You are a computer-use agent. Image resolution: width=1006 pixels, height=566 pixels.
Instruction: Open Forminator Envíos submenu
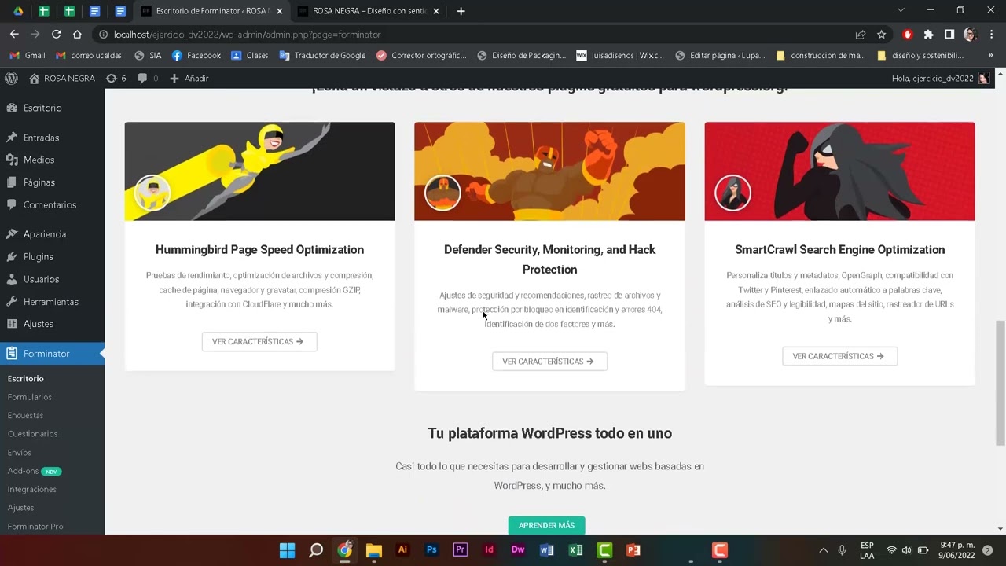click(x=20, y=453)
